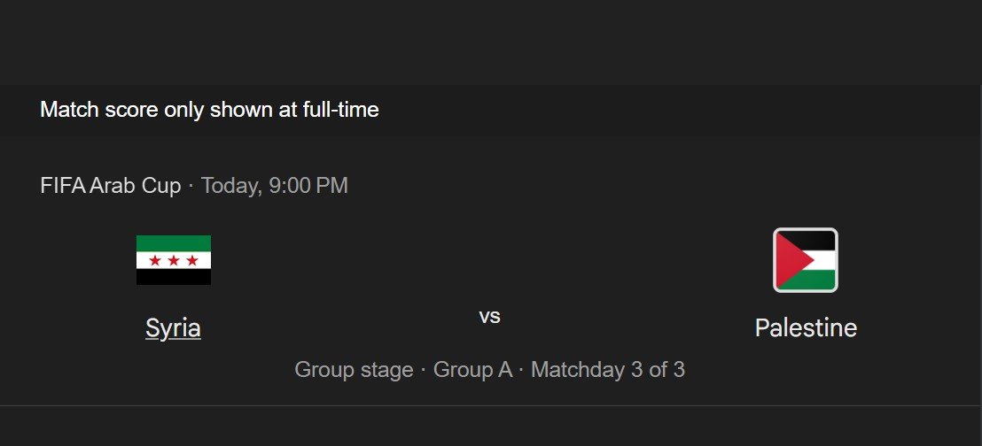Viewport: 982px width, 446px height.
Task: Click the middle red star on Syria's flag
Action: [x=174, y=260]
